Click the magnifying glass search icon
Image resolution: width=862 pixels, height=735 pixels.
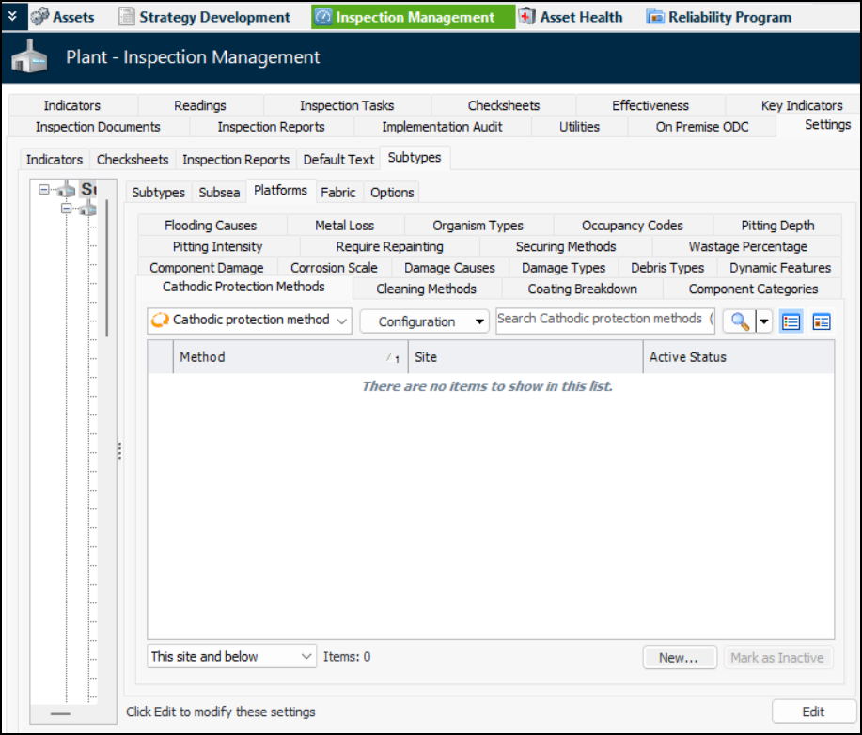pyautogui.click(x=740, y=321)
